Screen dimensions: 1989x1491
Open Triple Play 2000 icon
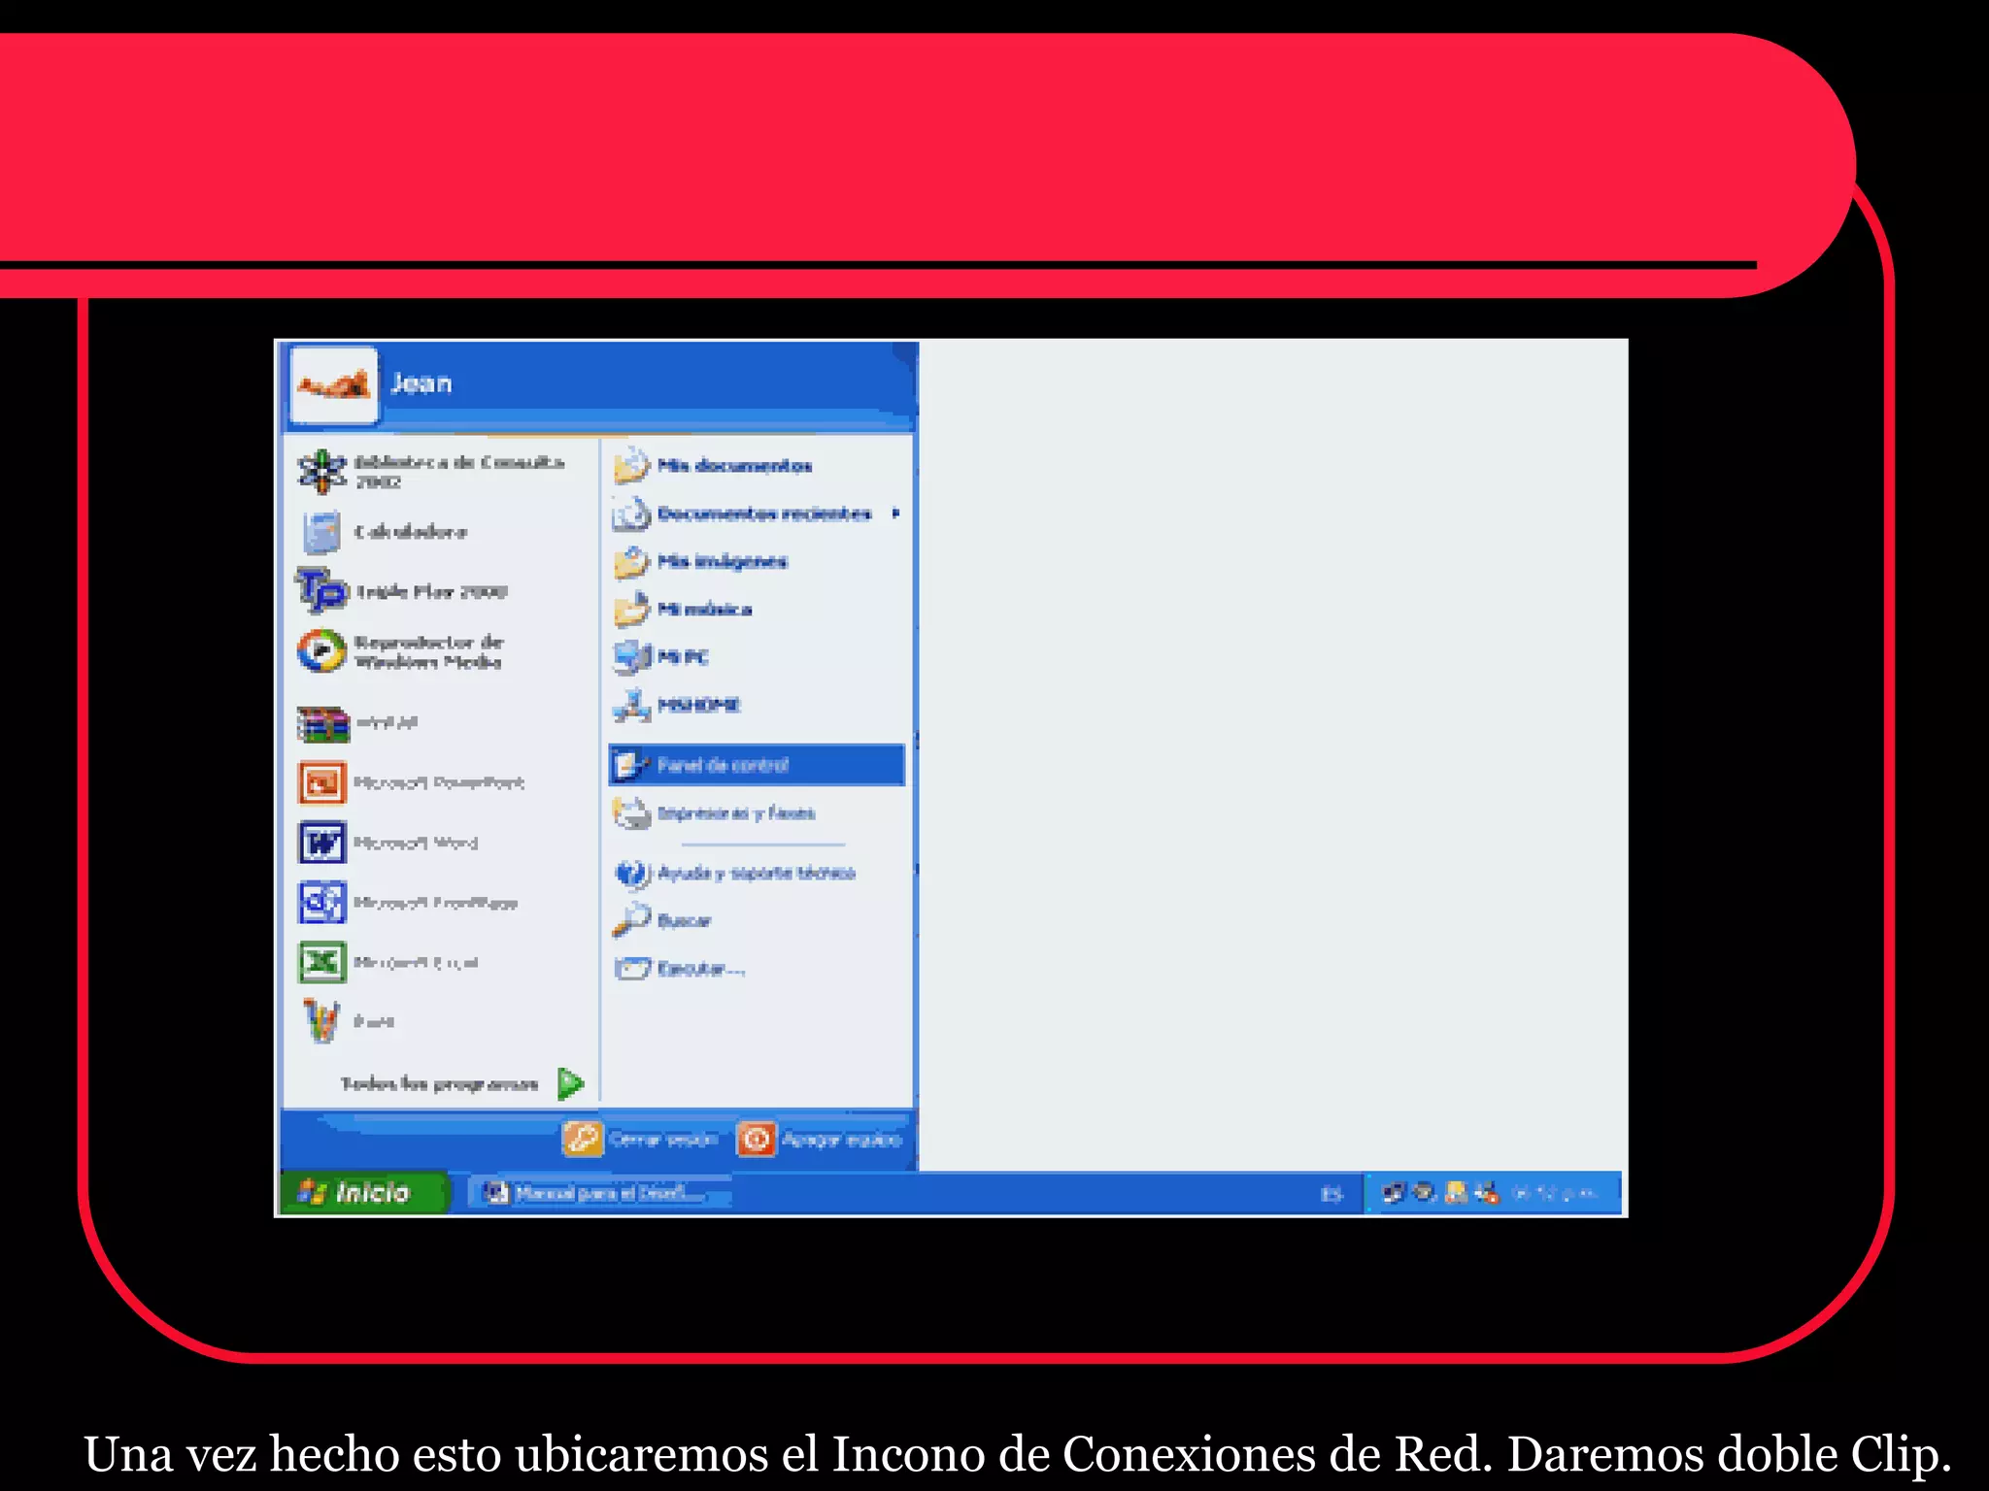(321, 590)
